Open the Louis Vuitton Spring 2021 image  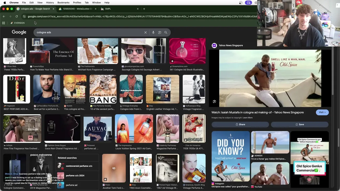(x=134, y=129)
